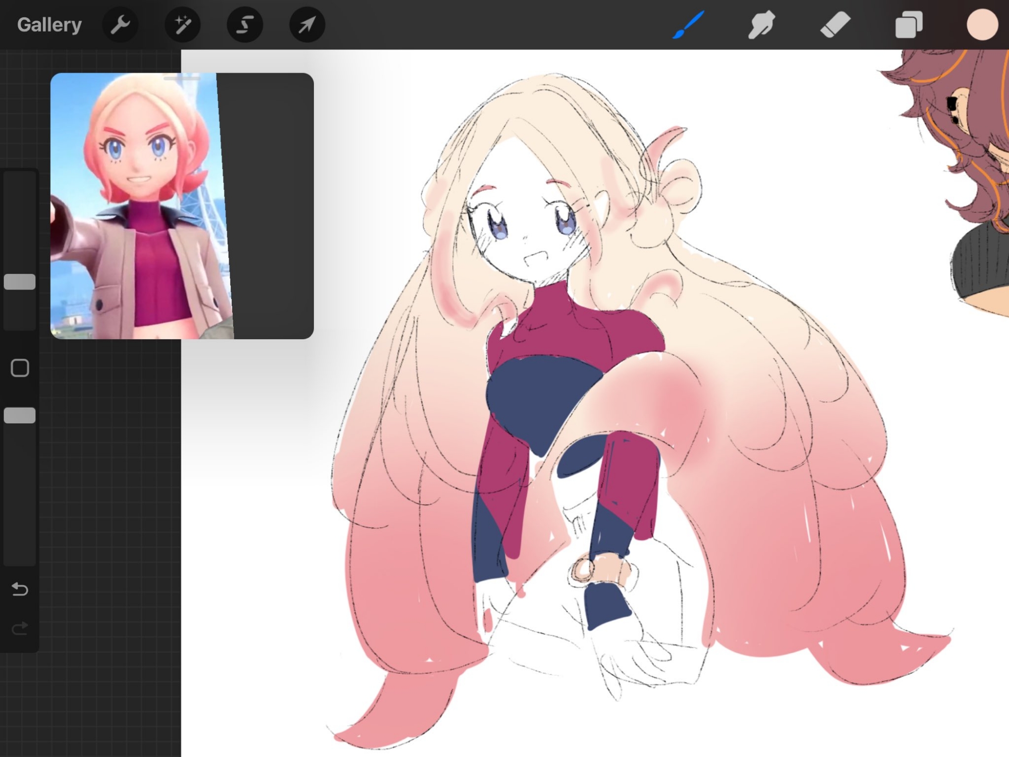Open the Actions wrench menu
1009x757 pixels.
[x=120, y=25]
